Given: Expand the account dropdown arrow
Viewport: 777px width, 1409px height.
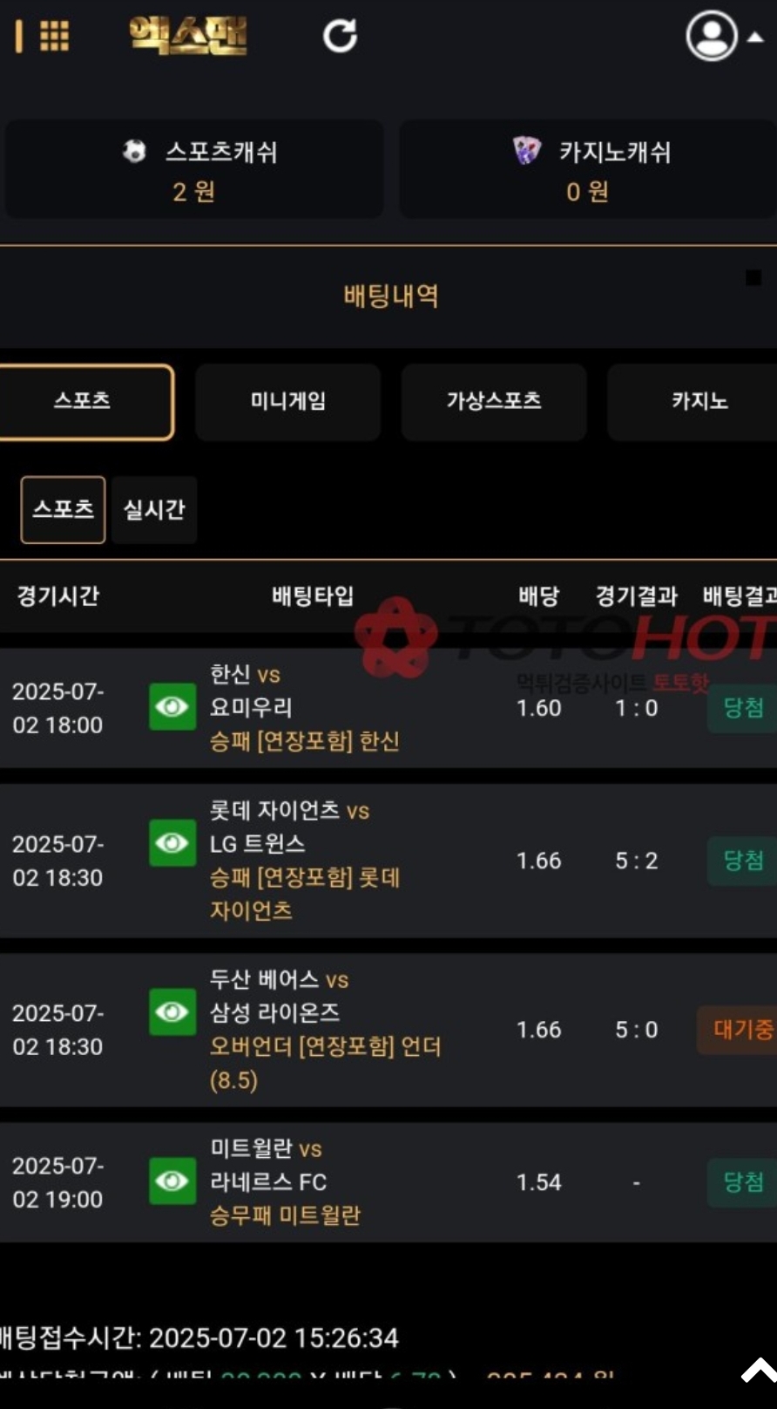Looking at the screenshot, I should (755, 37).
